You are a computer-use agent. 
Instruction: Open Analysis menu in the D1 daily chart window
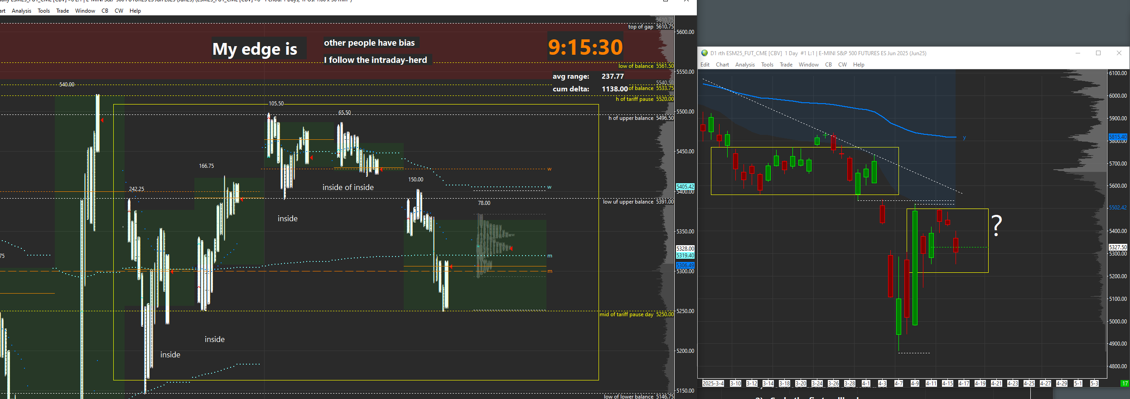[x=745, y=65]
